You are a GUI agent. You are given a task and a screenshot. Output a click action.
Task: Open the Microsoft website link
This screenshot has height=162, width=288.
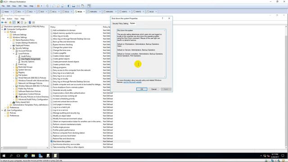click(x=132, y=82)
